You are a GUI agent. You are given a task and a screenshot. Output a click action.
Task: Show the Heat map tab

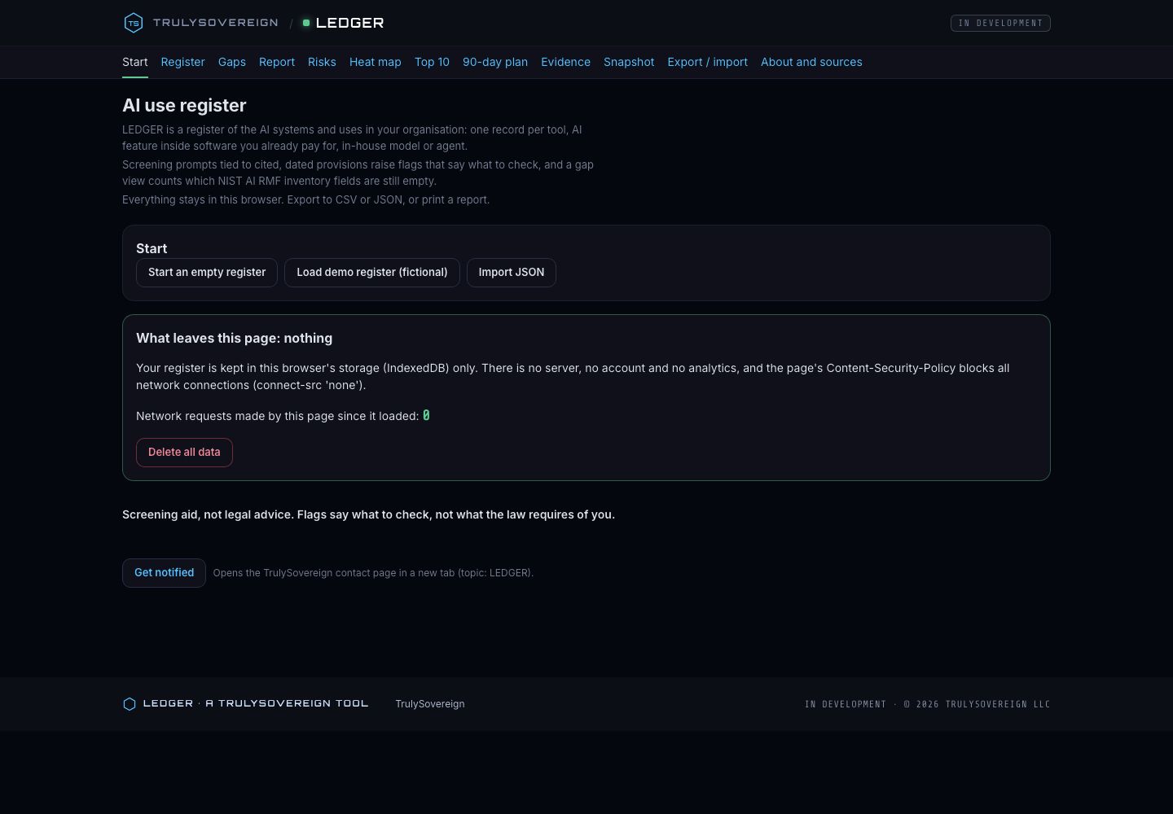pos(376,62)
